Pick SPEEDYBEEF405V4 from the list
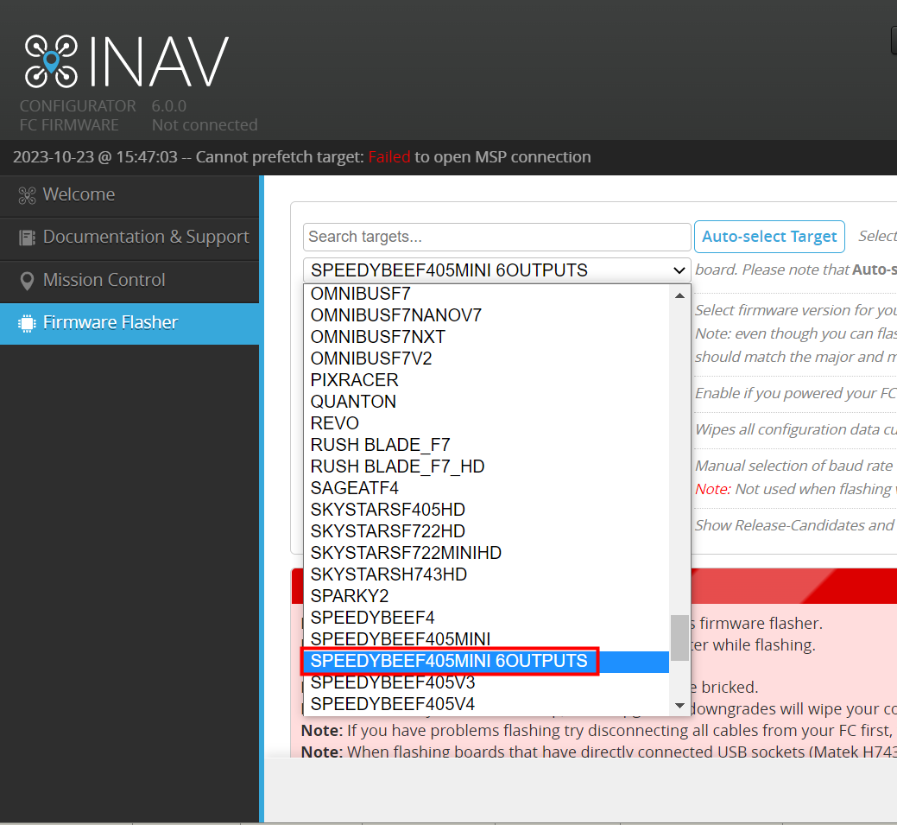897x825 pixels. click(487, 704)
